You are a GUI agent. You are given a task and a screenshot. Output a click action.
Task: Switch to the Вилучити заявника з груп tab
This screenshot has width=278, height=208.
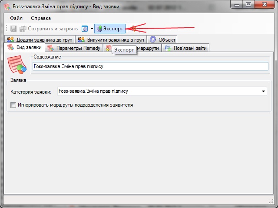point(111,39)
